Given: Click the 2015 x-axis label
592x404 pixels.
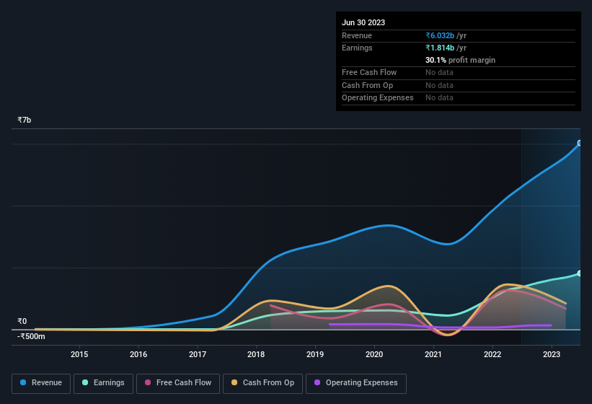Looking at the screenshot, I should click(x=79, y=354).
